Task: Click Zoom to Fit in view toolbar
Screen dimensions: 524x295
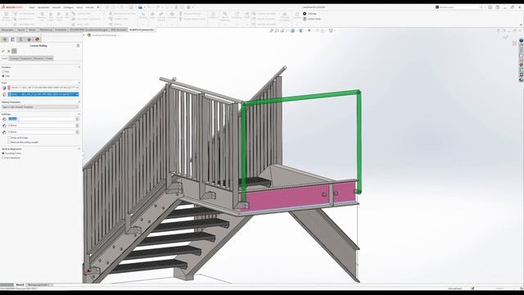Action: [x=271, y=31]
